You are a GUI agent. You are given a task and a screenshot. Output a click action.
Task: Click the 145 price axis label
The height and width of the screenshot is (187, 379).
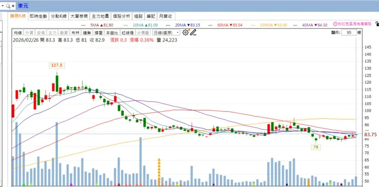pos(368,47)
